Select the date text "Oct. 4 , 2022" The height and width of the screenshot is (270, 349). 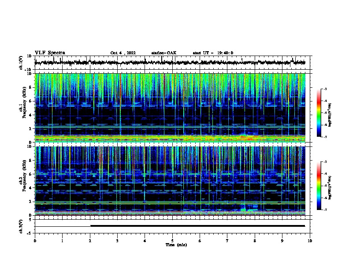point(123,53)
